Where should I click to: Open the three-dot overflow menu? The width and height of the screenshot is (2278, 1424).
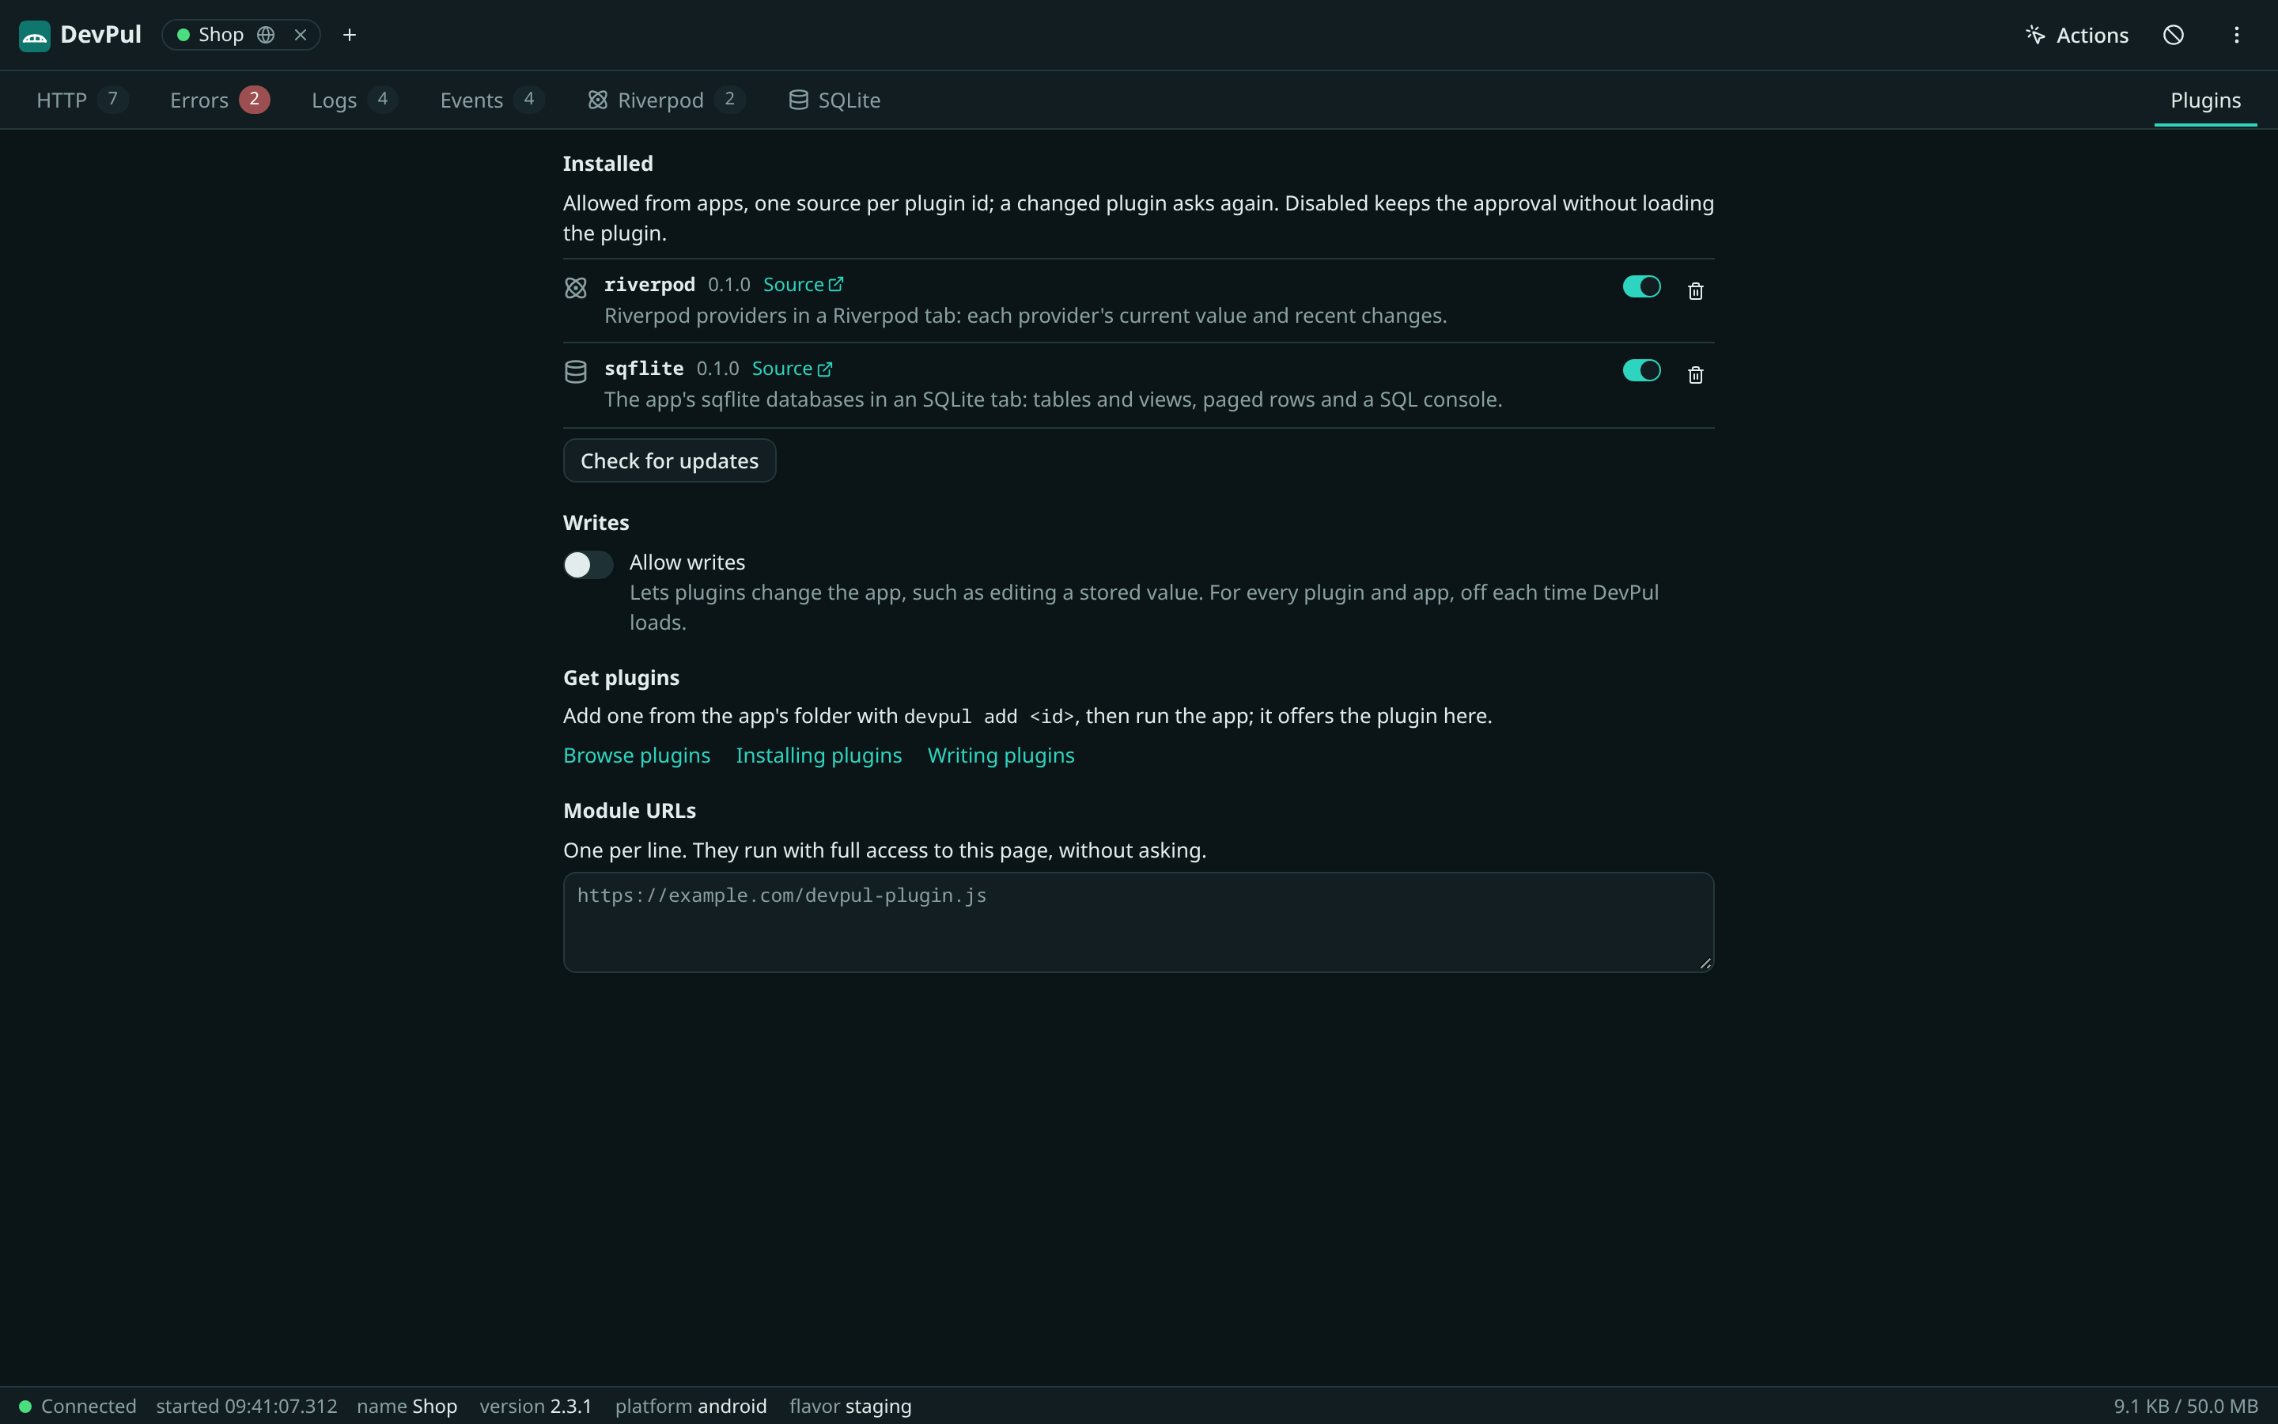coord(2237,35)
